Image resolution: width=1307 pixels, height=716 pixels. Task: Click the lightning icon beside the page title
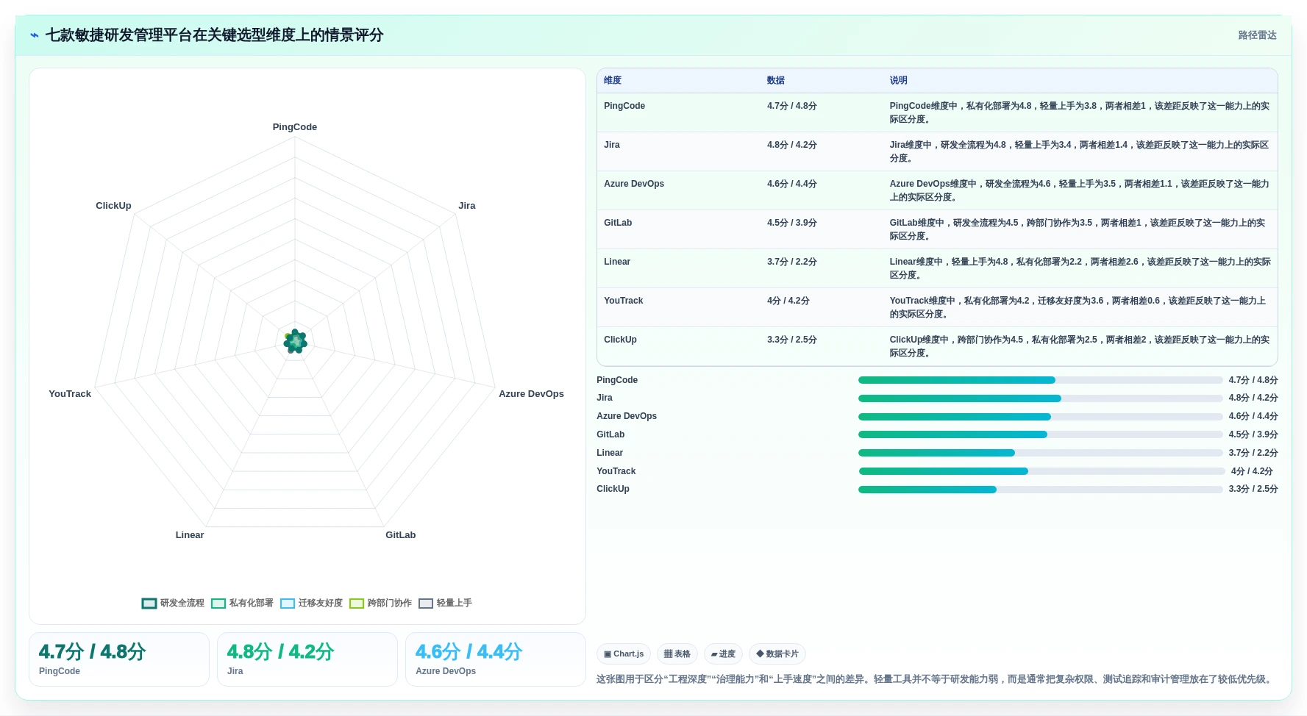pos(35,35)
